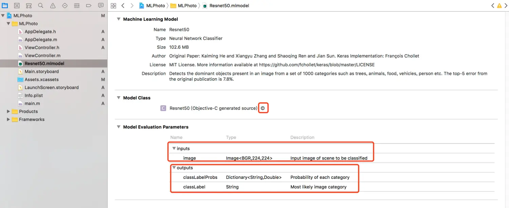Select the classLabel output row
The image size is (509, 208).
click(x=194, y=187)
